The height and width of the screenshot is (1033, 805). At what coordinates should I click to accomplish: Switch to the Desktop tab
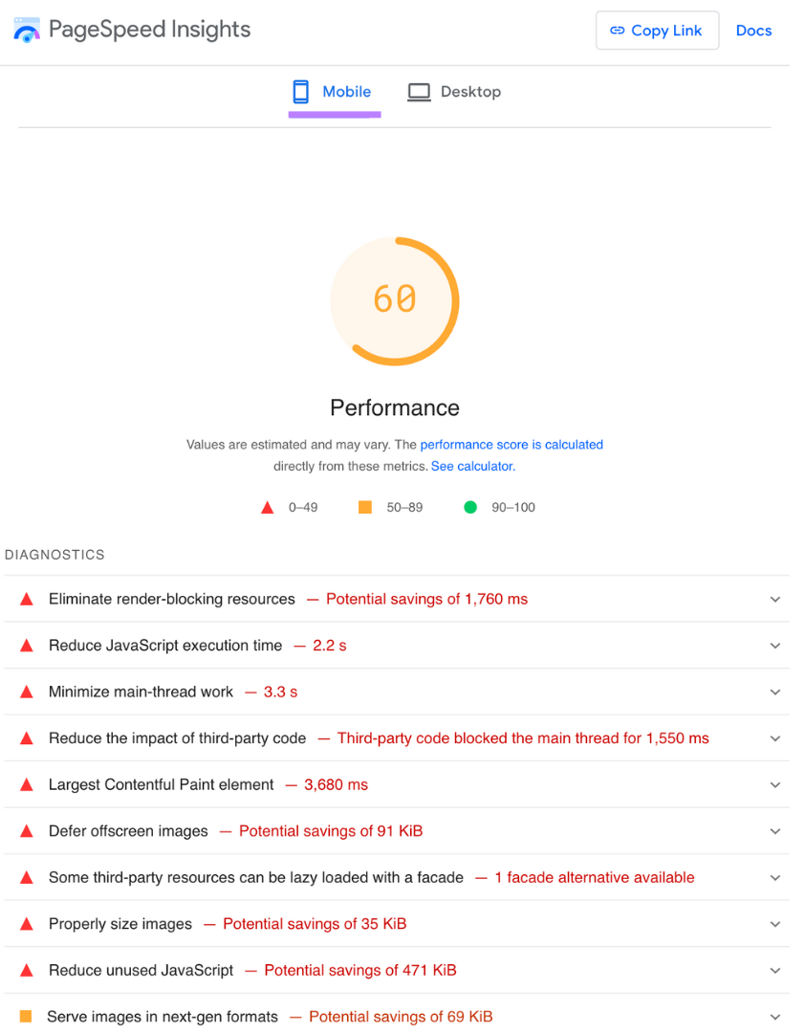tap(454, 91)
